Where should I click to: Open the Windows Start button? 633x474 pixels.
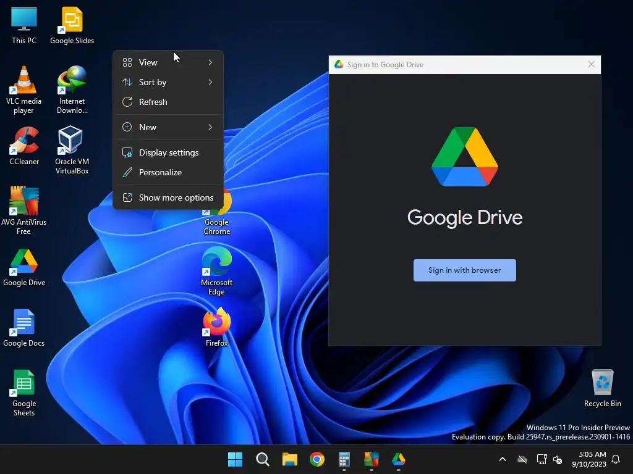[x=235, y=459]
